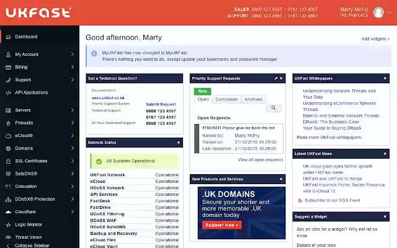Switch to the Open requests tab
Image resolution: width=397 pixels, height=248 pixels.
pyautogui.click(x=203, y=99)
